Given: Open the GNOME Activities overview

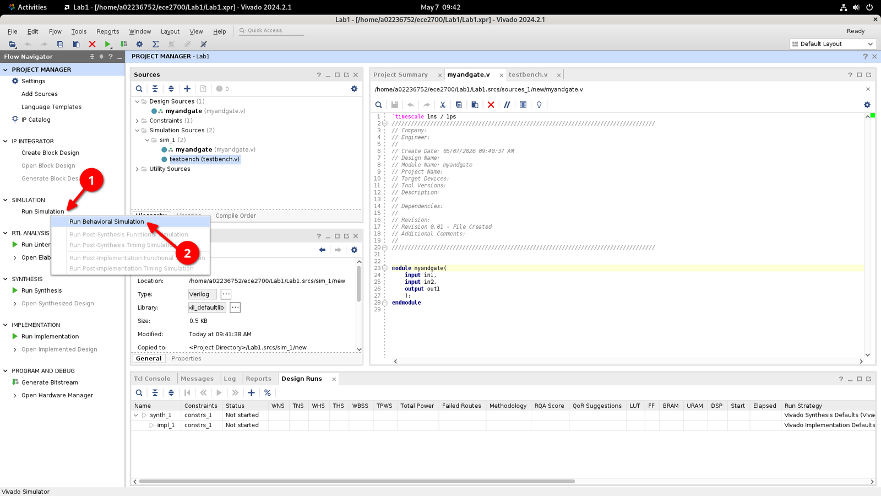Looking at the screenshot, I should [x=28, y=7].
